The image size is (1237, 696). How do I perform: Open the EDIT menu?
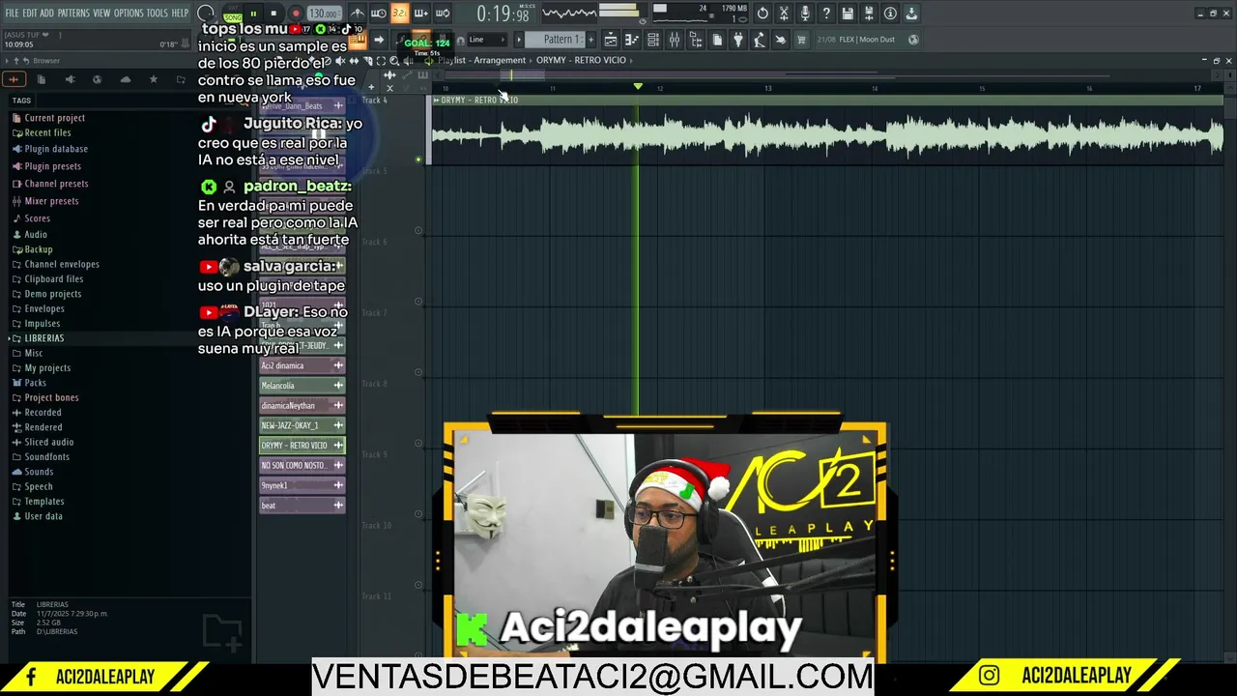pyautogui.click(x=30, y=13)
